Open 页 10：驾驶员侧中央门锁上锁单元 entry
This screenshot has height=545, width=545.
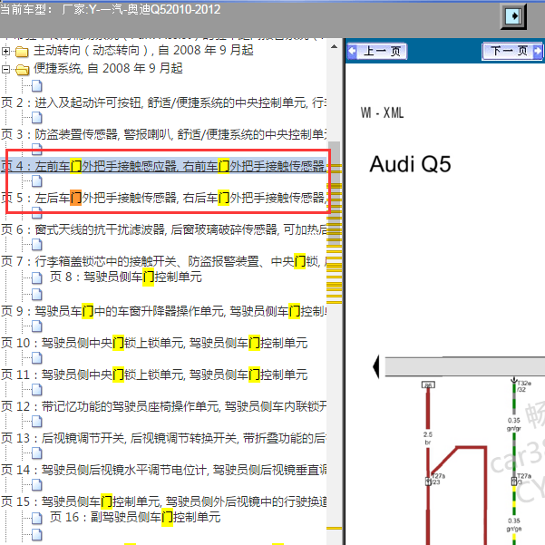tap(154, 343)
